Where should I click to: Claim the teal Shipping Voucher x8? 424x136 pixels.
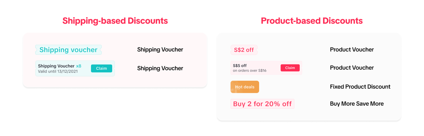[101, 68]
